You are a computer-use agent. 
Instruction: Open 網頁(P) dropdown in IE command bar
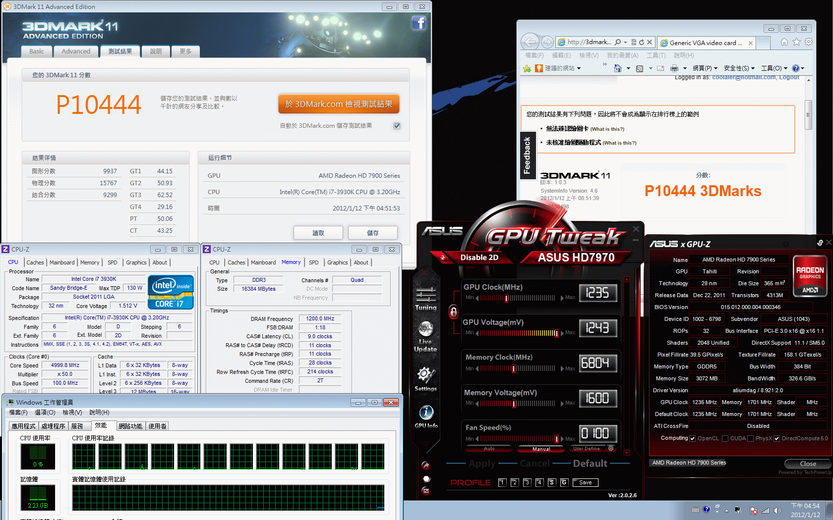(705, 68)
